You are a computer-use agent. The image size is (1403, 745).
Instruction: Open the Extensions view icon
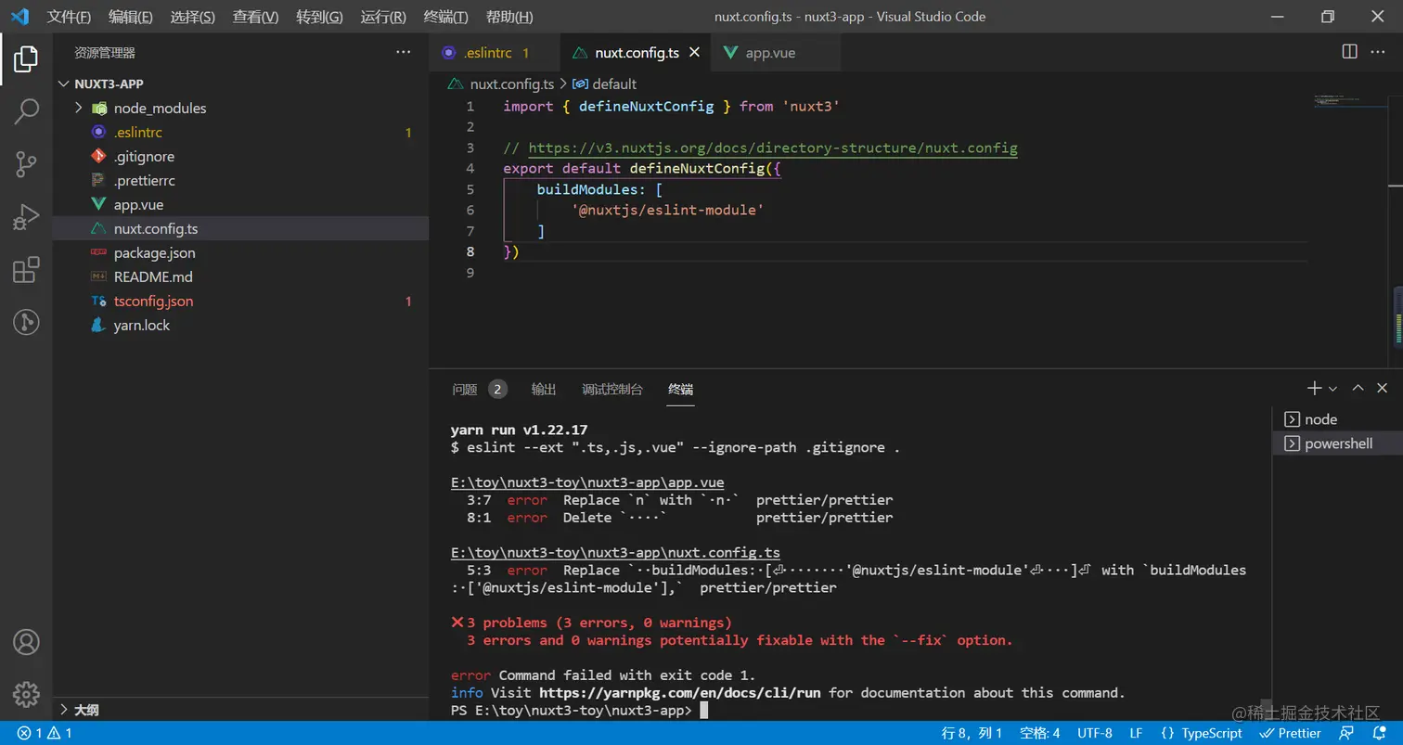coord(26,270)
